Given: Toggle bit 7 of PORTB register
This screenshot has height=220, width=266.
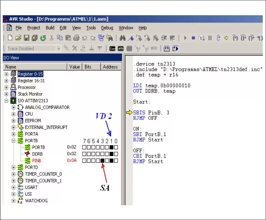Looking at the screenshot, I should pyautogui.click(x=84, y=147).
